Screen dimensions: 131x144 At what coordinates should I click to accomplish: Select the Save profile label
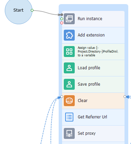[89, 84]
